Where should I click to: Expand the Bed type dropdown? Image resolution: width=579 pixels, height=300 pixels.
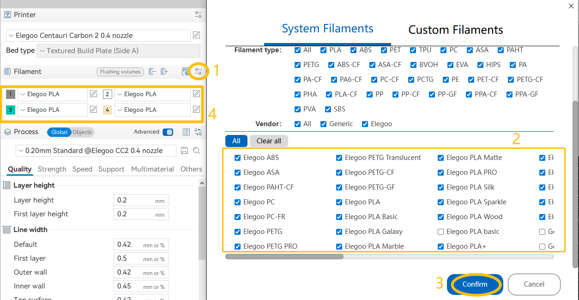tap(119, 51)
